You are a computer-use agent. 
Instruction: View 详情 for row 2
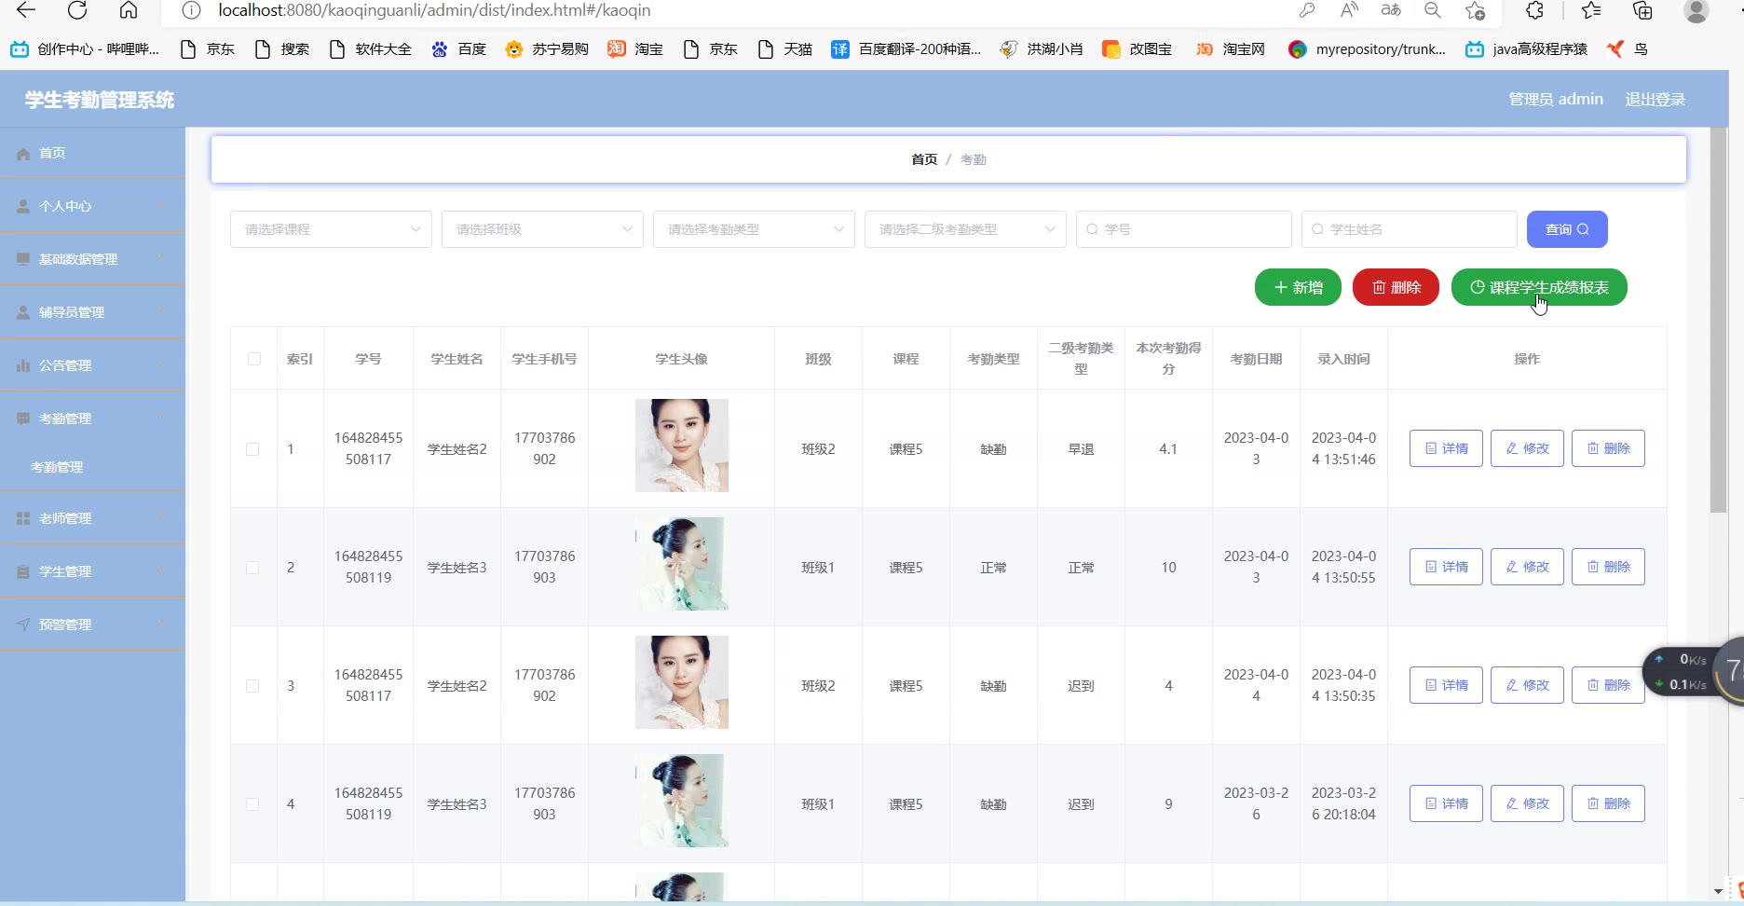(1446, 567)
